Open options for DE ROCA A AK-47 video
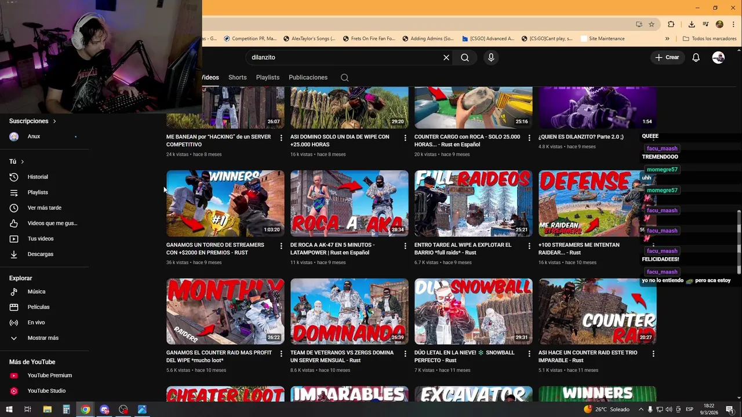The height and width of the screenshot is (417, 742). click(x=405, y=246)
